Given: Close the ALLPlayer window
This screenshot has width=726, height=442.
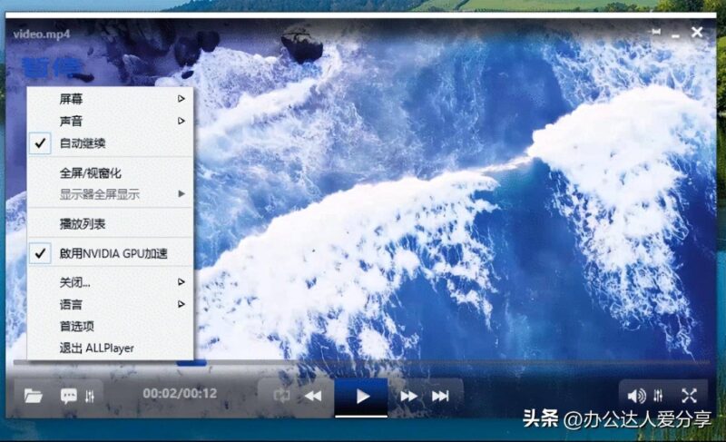Looking at the screenshot, I should (697, 32).
